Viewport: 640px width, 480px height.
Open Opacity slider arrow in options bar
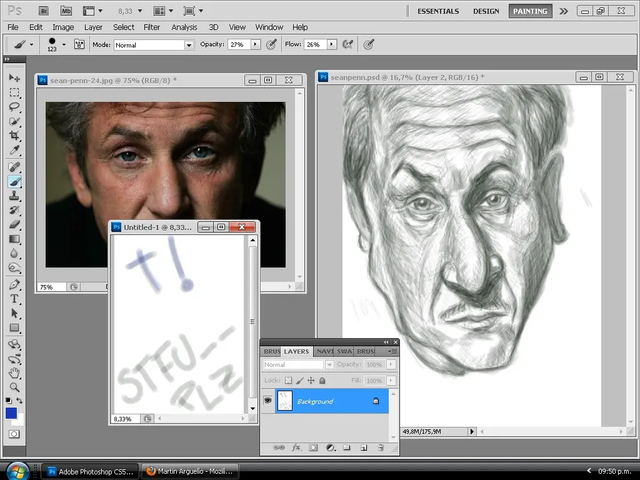[x=256, y=44]
